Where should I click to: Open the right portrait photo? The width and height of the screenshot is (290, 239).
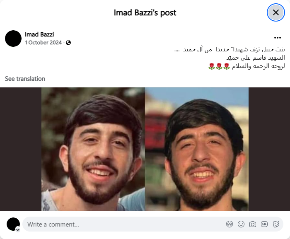[x=197, y=149]
